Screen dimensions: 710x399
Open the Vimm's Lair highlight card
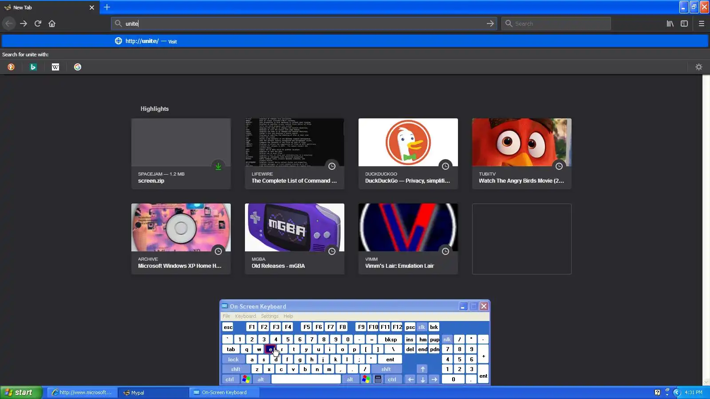[408, 239]
